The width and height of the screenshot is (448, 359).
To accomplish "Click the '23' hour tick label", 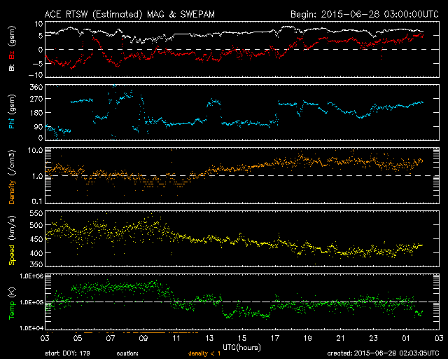I will [x=373, y=339].
